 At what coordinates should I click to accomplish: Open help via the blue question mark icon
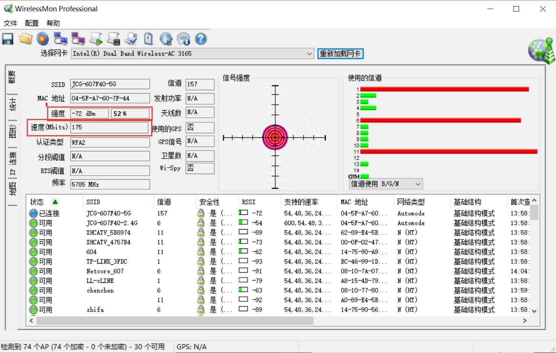(x=201, y=39)
